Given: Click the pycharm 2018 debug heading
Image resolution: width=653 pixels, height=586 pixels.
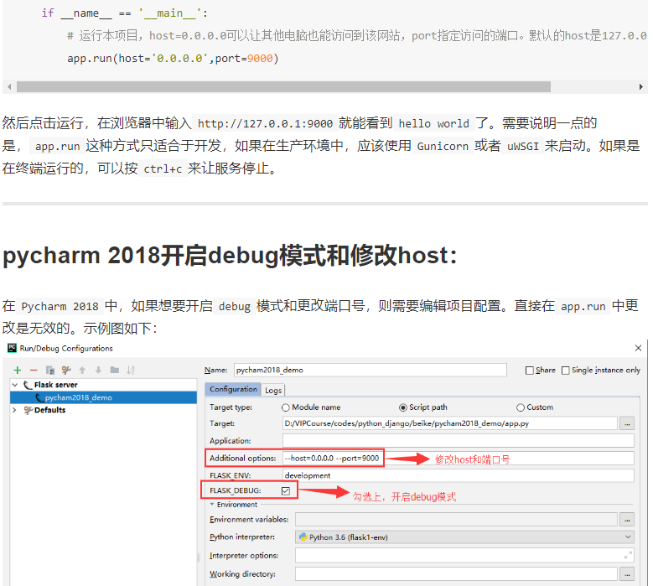Looking at the screenshot, I should pos(230,256).
